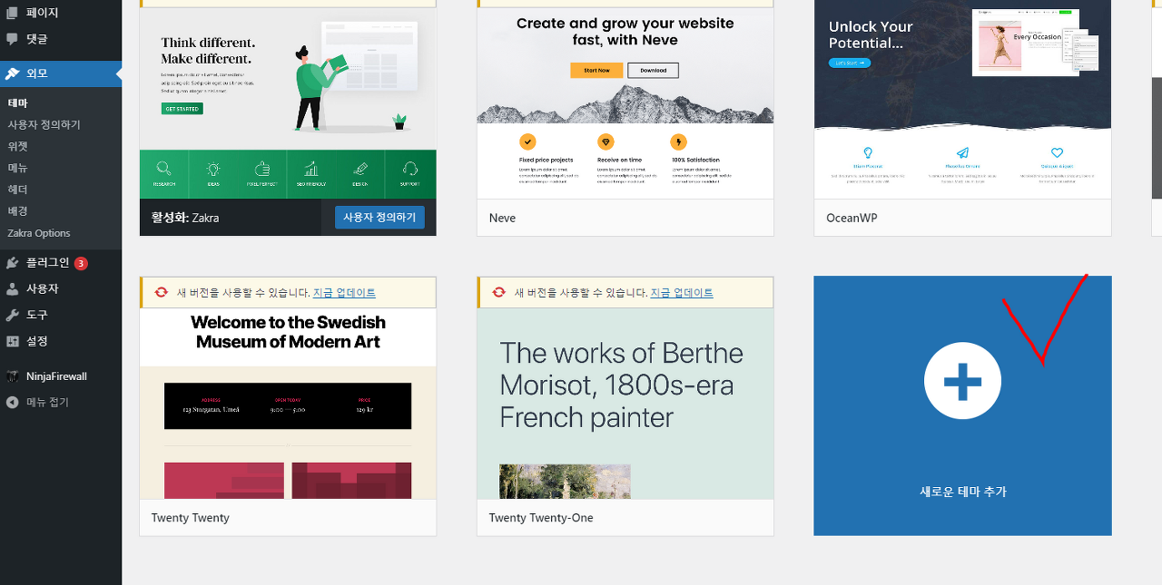The height and width of the screenshot is (585, 1162).
Task: Select the Twenty Twenty theme screenshot
Action: tap(288, 404)
